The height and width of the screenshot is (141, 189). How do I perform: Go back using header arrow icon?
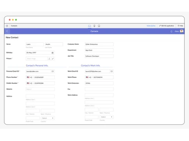7,31
